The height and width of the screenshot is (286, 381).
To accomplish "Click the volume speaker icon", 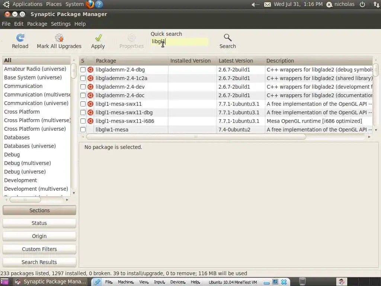I will point(255,4).
